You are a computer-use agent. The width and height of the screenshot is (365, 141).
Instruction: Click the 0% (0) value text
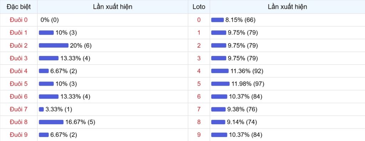(50, 20)
